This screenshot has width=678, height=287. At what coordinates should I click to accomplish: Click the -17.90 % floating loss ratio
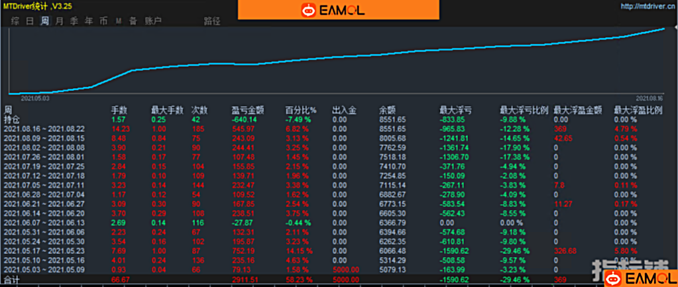pyautogui.click(x=515, y=148)
